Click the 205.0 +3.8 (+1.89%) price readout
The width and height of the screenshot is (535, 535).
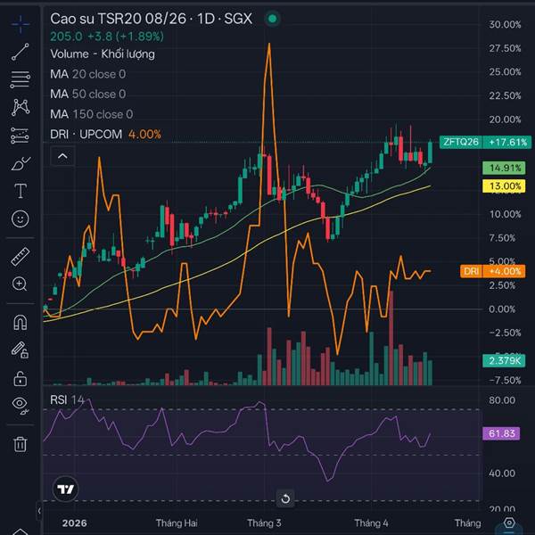107,37
